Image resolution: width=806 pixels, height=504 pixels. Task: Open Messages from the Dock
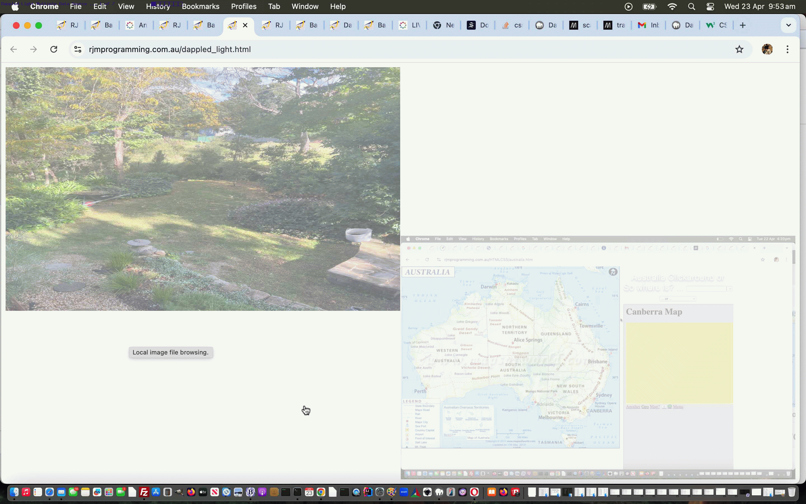coord(73,492)
